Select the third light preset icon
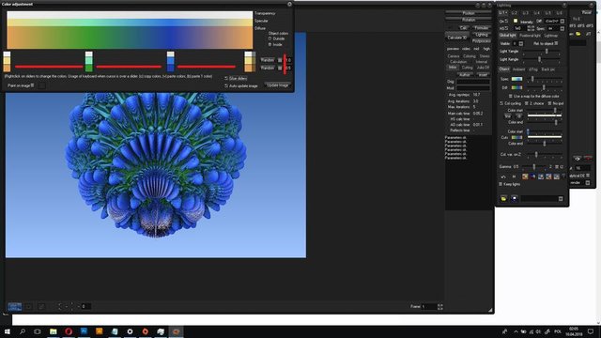 click(541, 177)
